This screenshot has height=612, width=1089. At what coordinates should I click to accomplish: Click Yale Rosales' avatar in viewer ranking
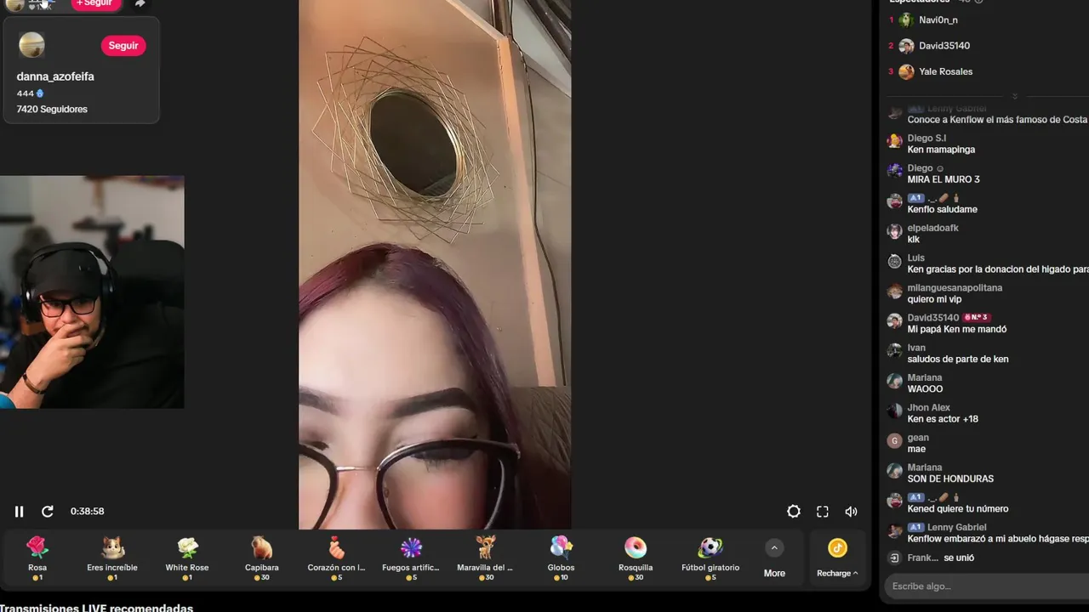906,71
